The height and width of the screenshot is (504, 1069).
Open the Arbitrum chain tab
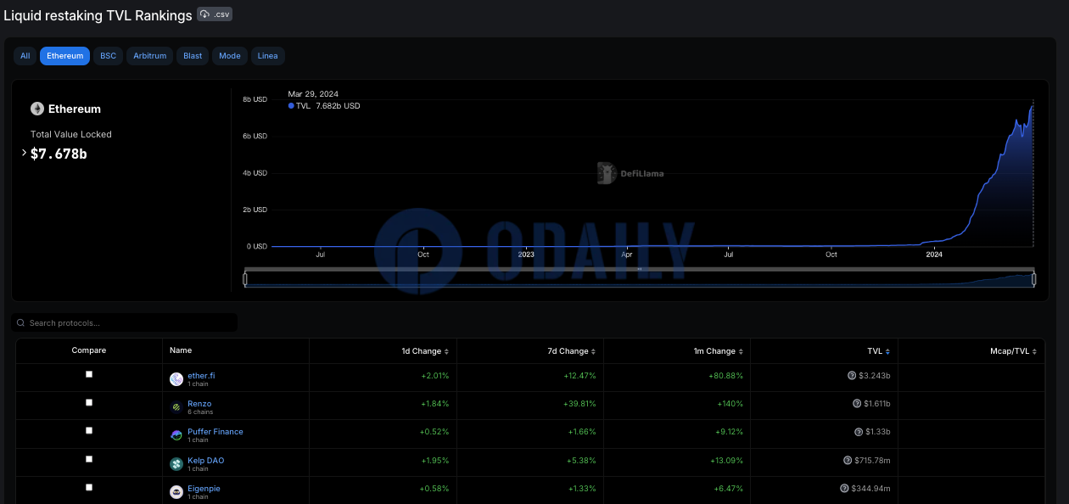pos(150,56)
